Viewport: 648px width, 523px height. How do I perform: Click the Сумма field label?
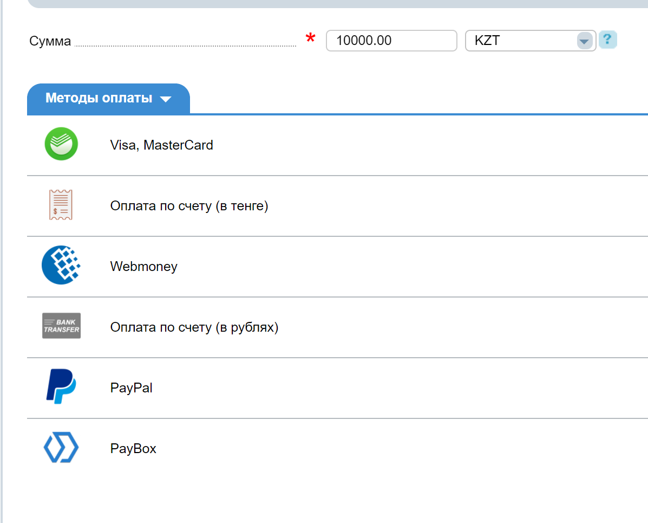click(50, 41)
